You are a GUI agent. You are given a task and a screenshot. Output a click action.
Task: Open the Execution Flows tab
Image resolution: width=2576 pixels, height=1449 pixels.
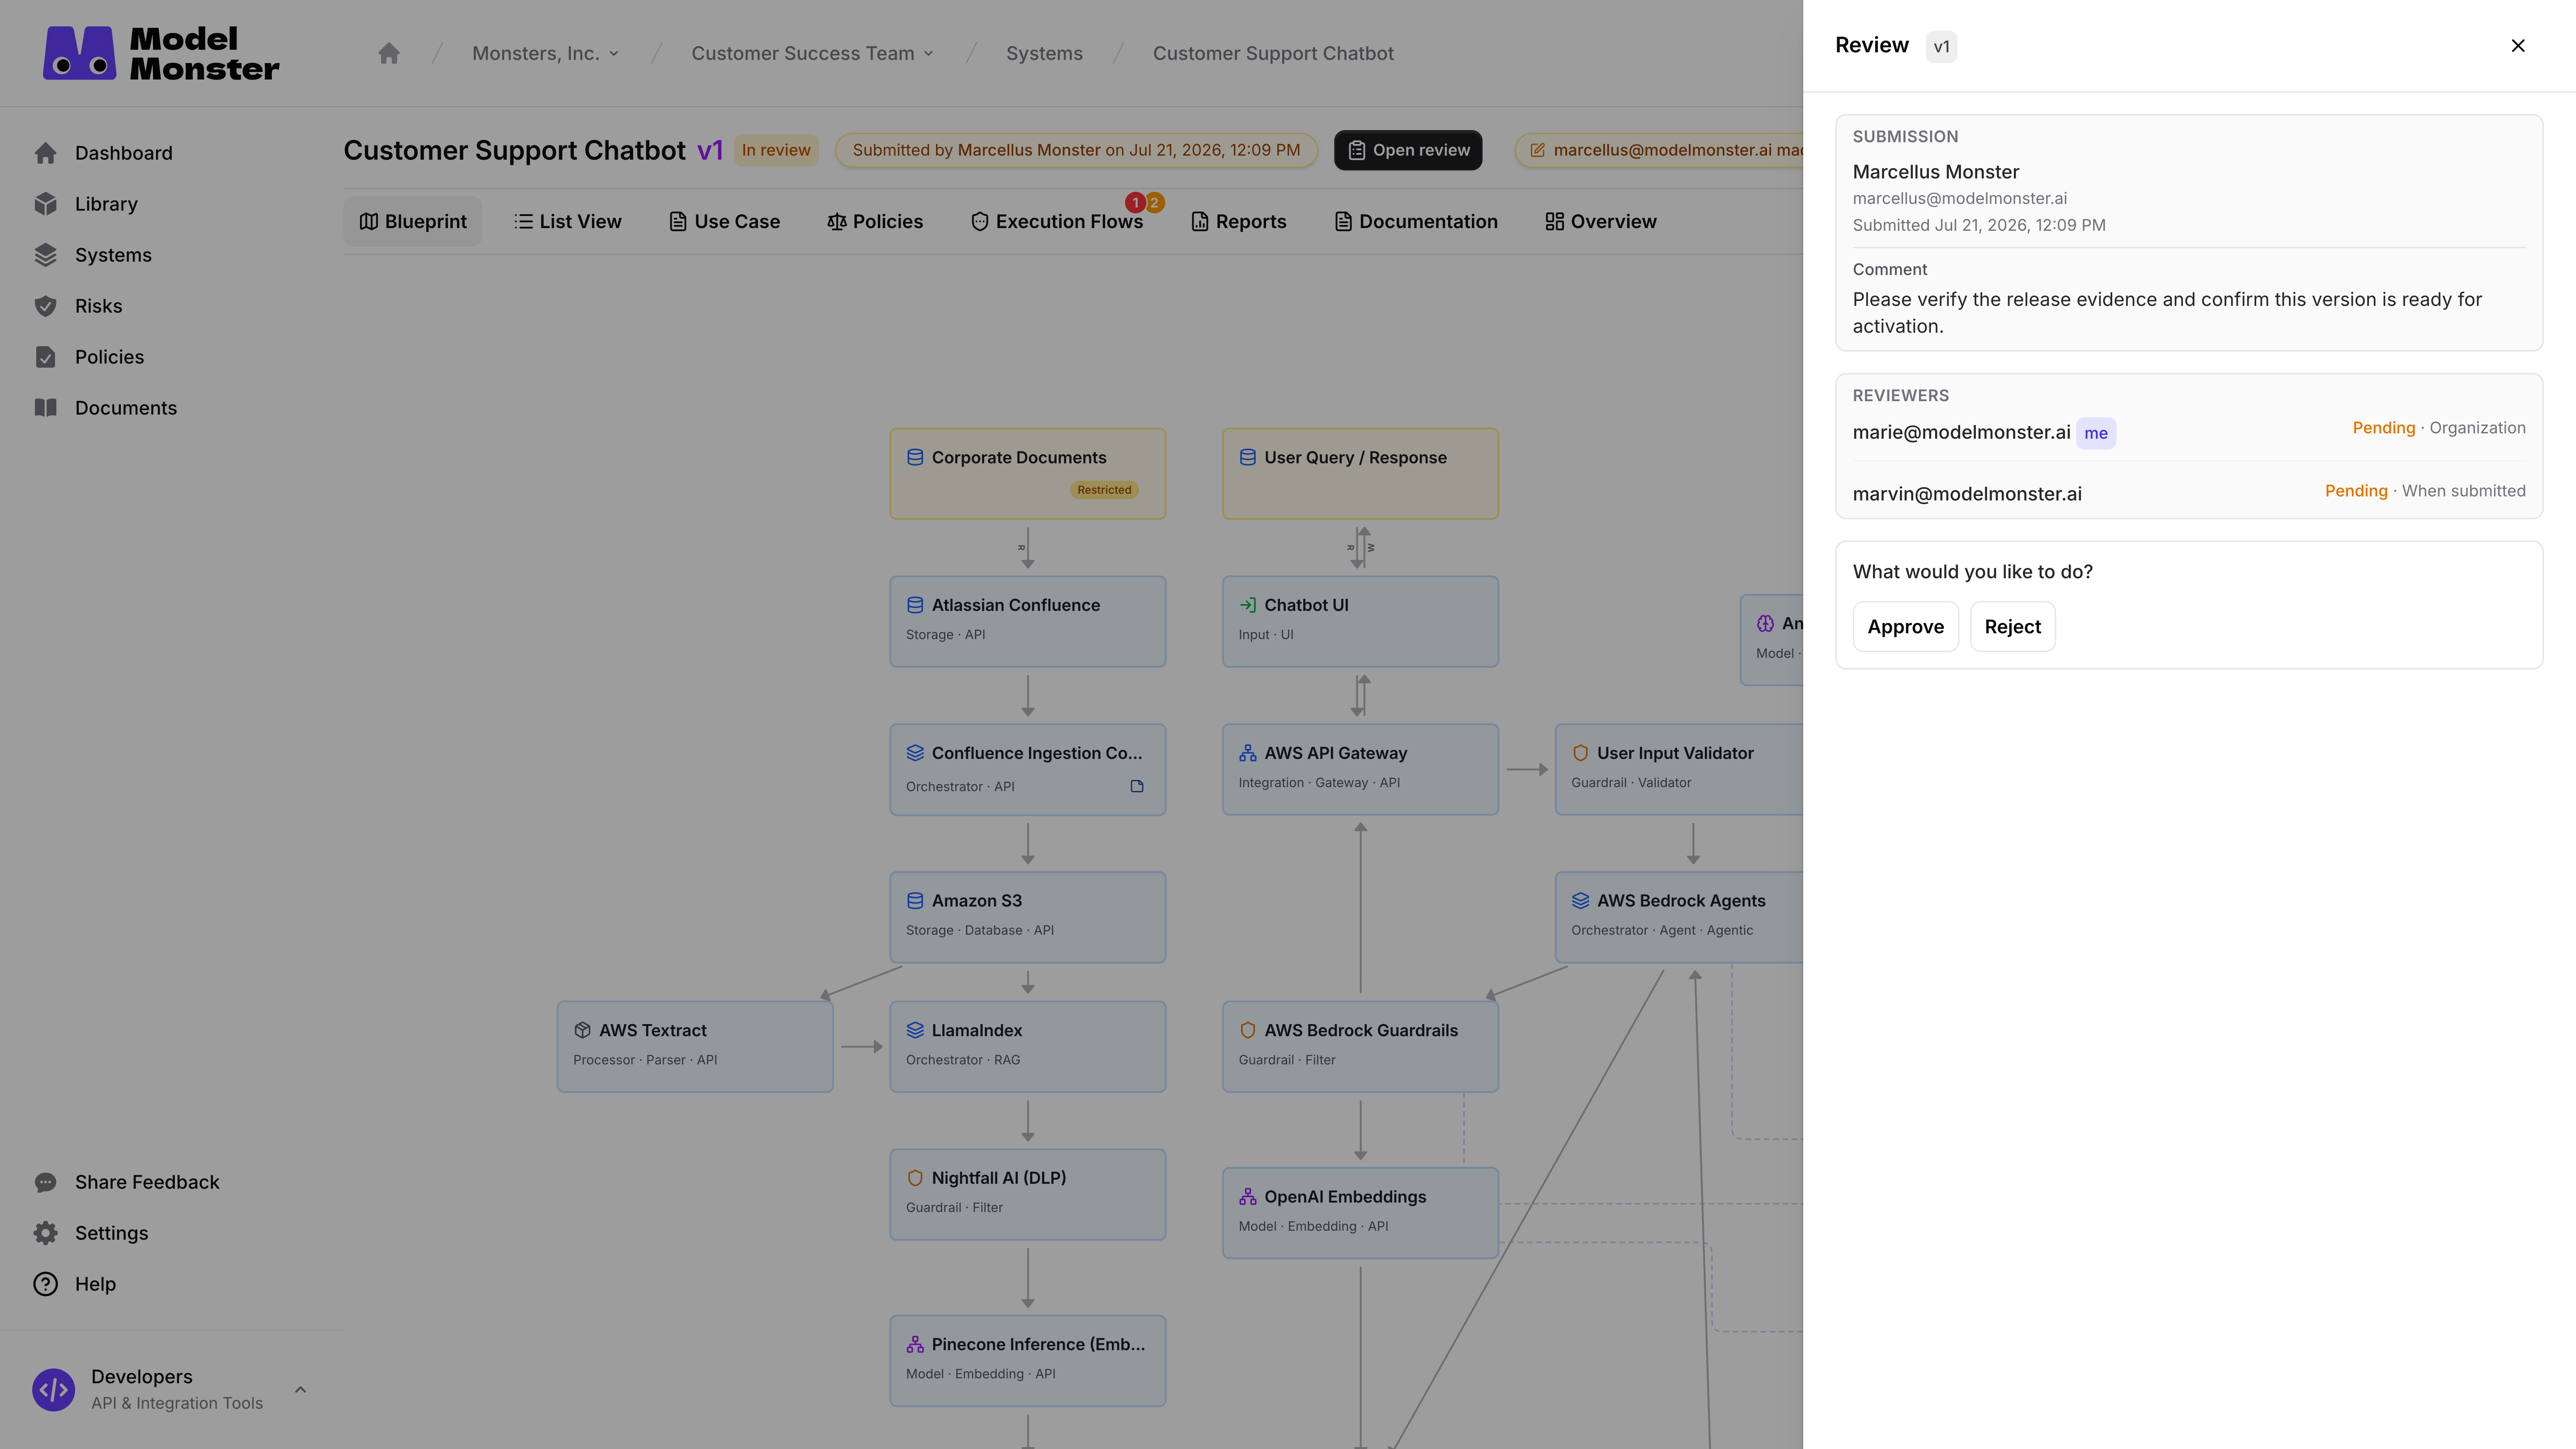click(x=1057, y=221)
